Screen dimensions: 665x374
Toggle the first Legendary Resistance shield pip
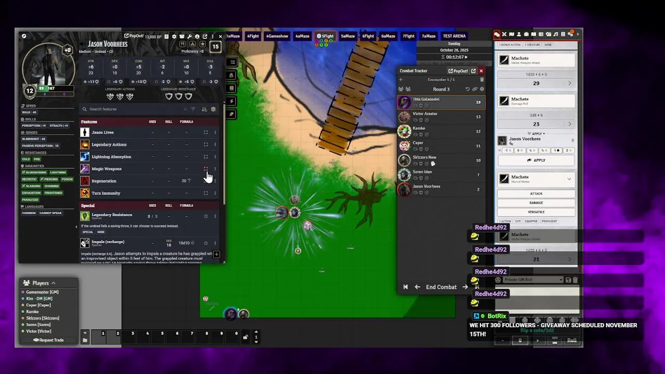(x=169, y=97)
